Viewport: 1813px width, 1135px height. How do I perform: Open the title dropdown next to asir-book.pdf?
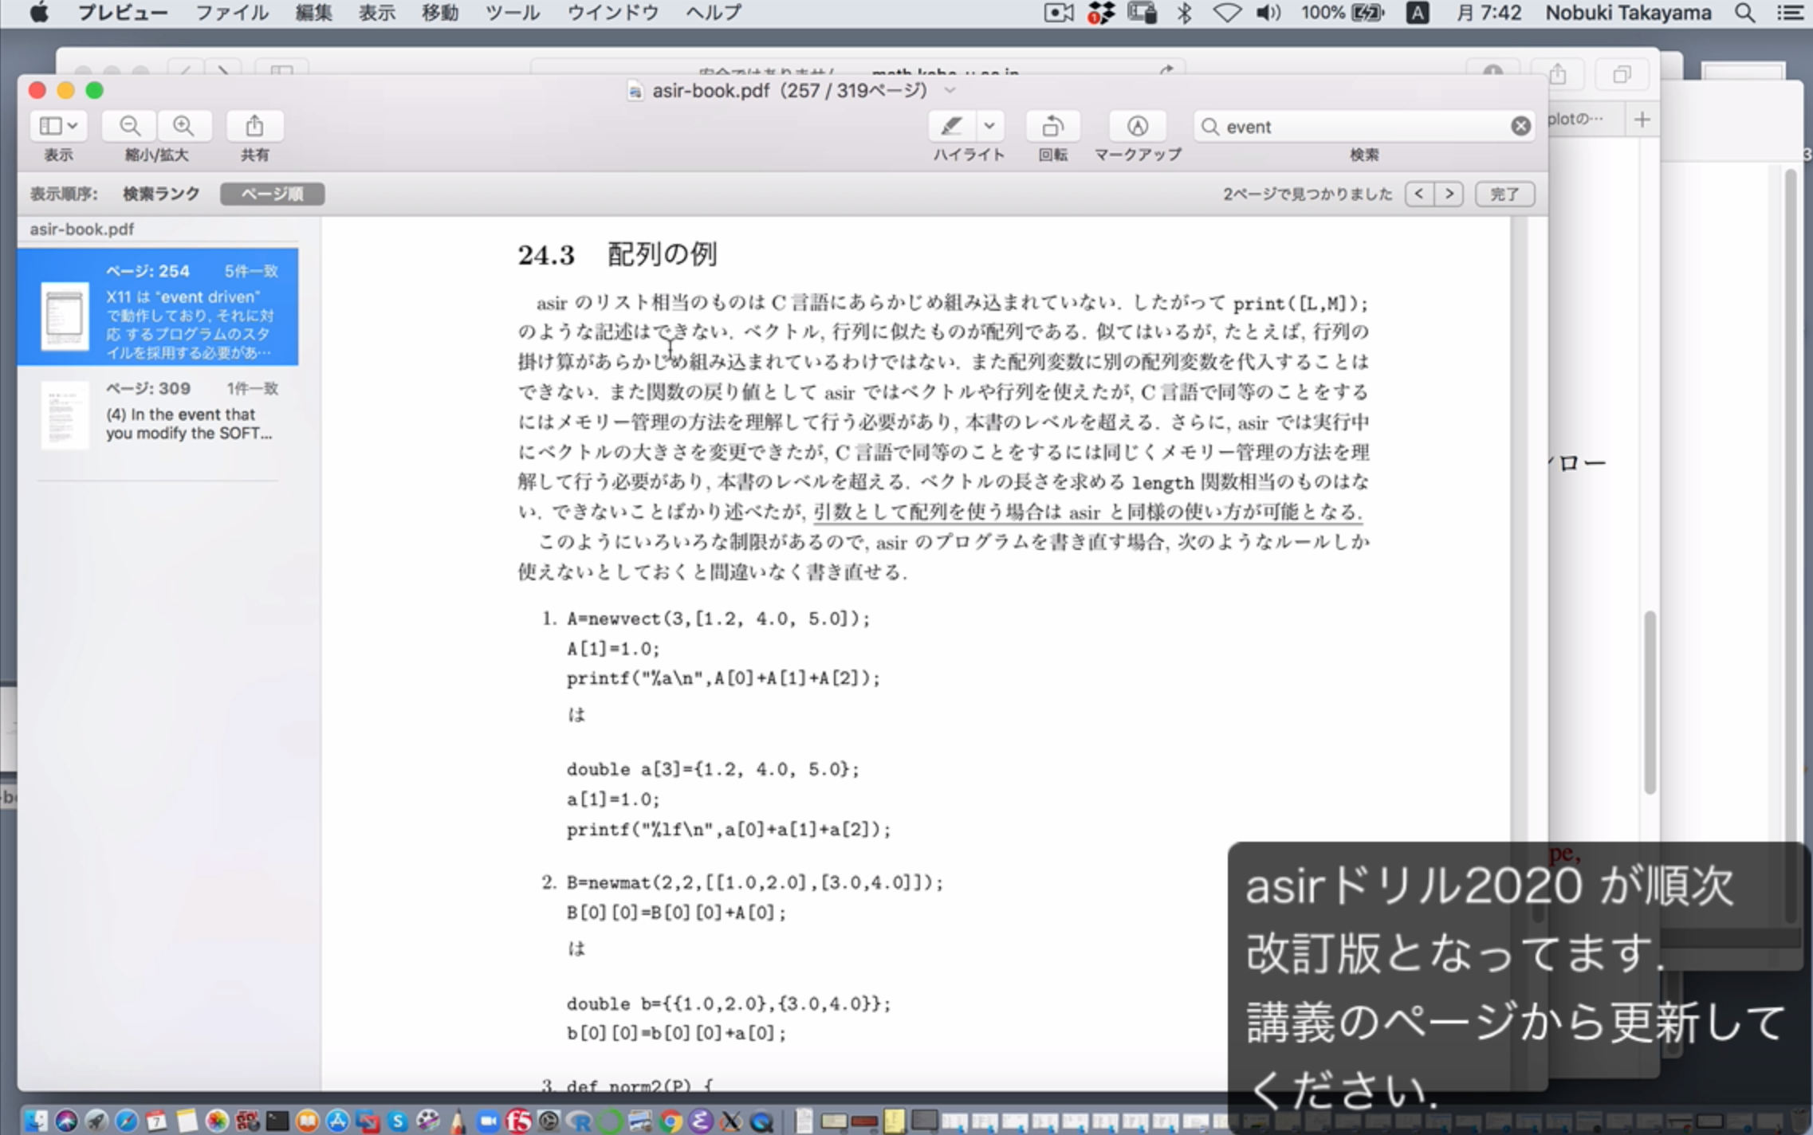coord(950,90)
